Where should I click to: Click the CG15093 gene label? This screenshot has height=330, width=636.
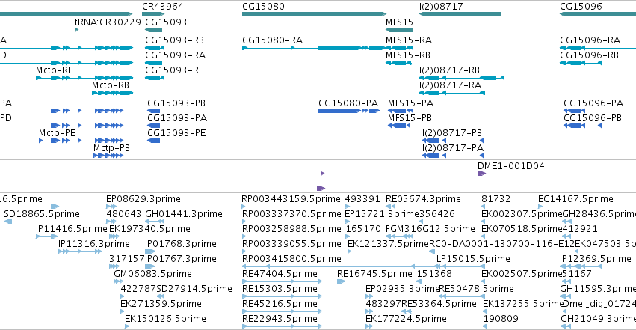click(166, 22)
